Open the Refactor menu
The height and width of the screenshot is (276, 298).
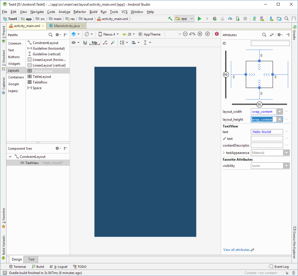80,12
